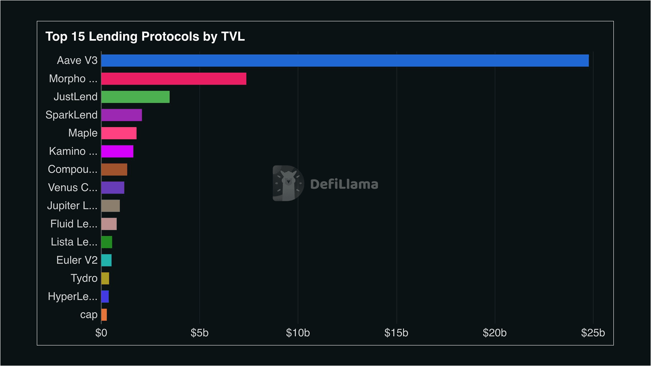651x366 pixels.
Task: Select the Jupiter Lend bar
Action: click(x=110, y=206)
